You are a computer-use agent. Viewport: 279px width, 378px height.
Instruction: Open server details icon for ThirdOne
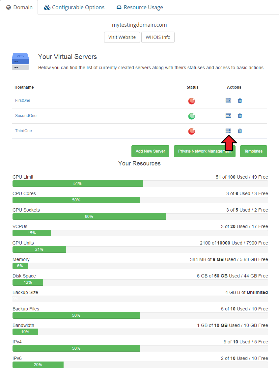pos(228,131)
